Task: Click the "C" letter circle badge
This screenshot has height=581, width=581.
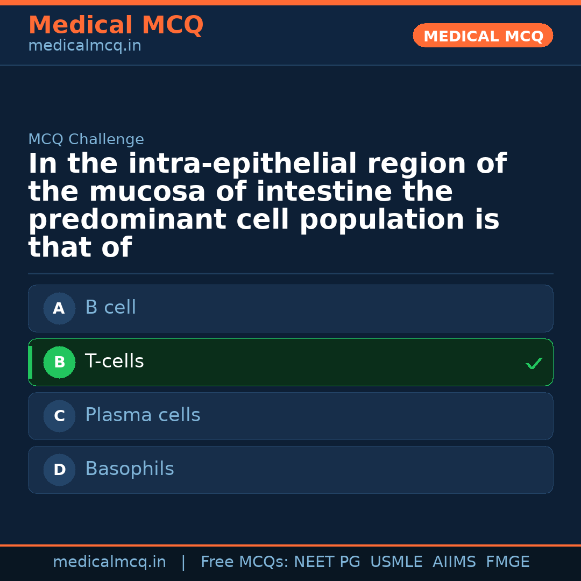Action: click(x=59, y=416)
